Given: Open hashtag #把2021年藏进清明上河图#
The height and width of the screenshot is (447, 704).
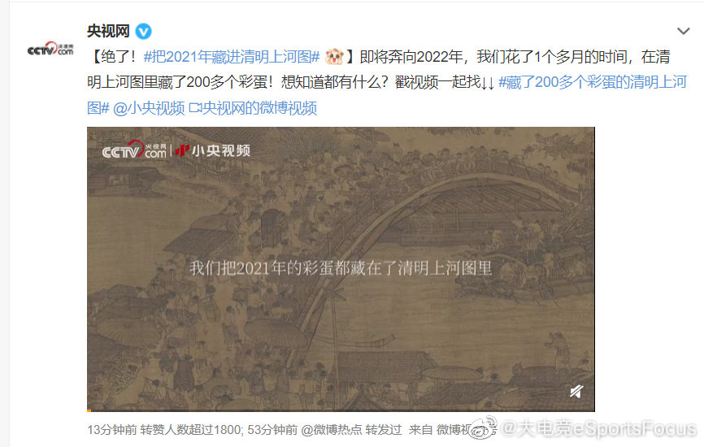Looking at the screenshot, I should coord(232,57).
